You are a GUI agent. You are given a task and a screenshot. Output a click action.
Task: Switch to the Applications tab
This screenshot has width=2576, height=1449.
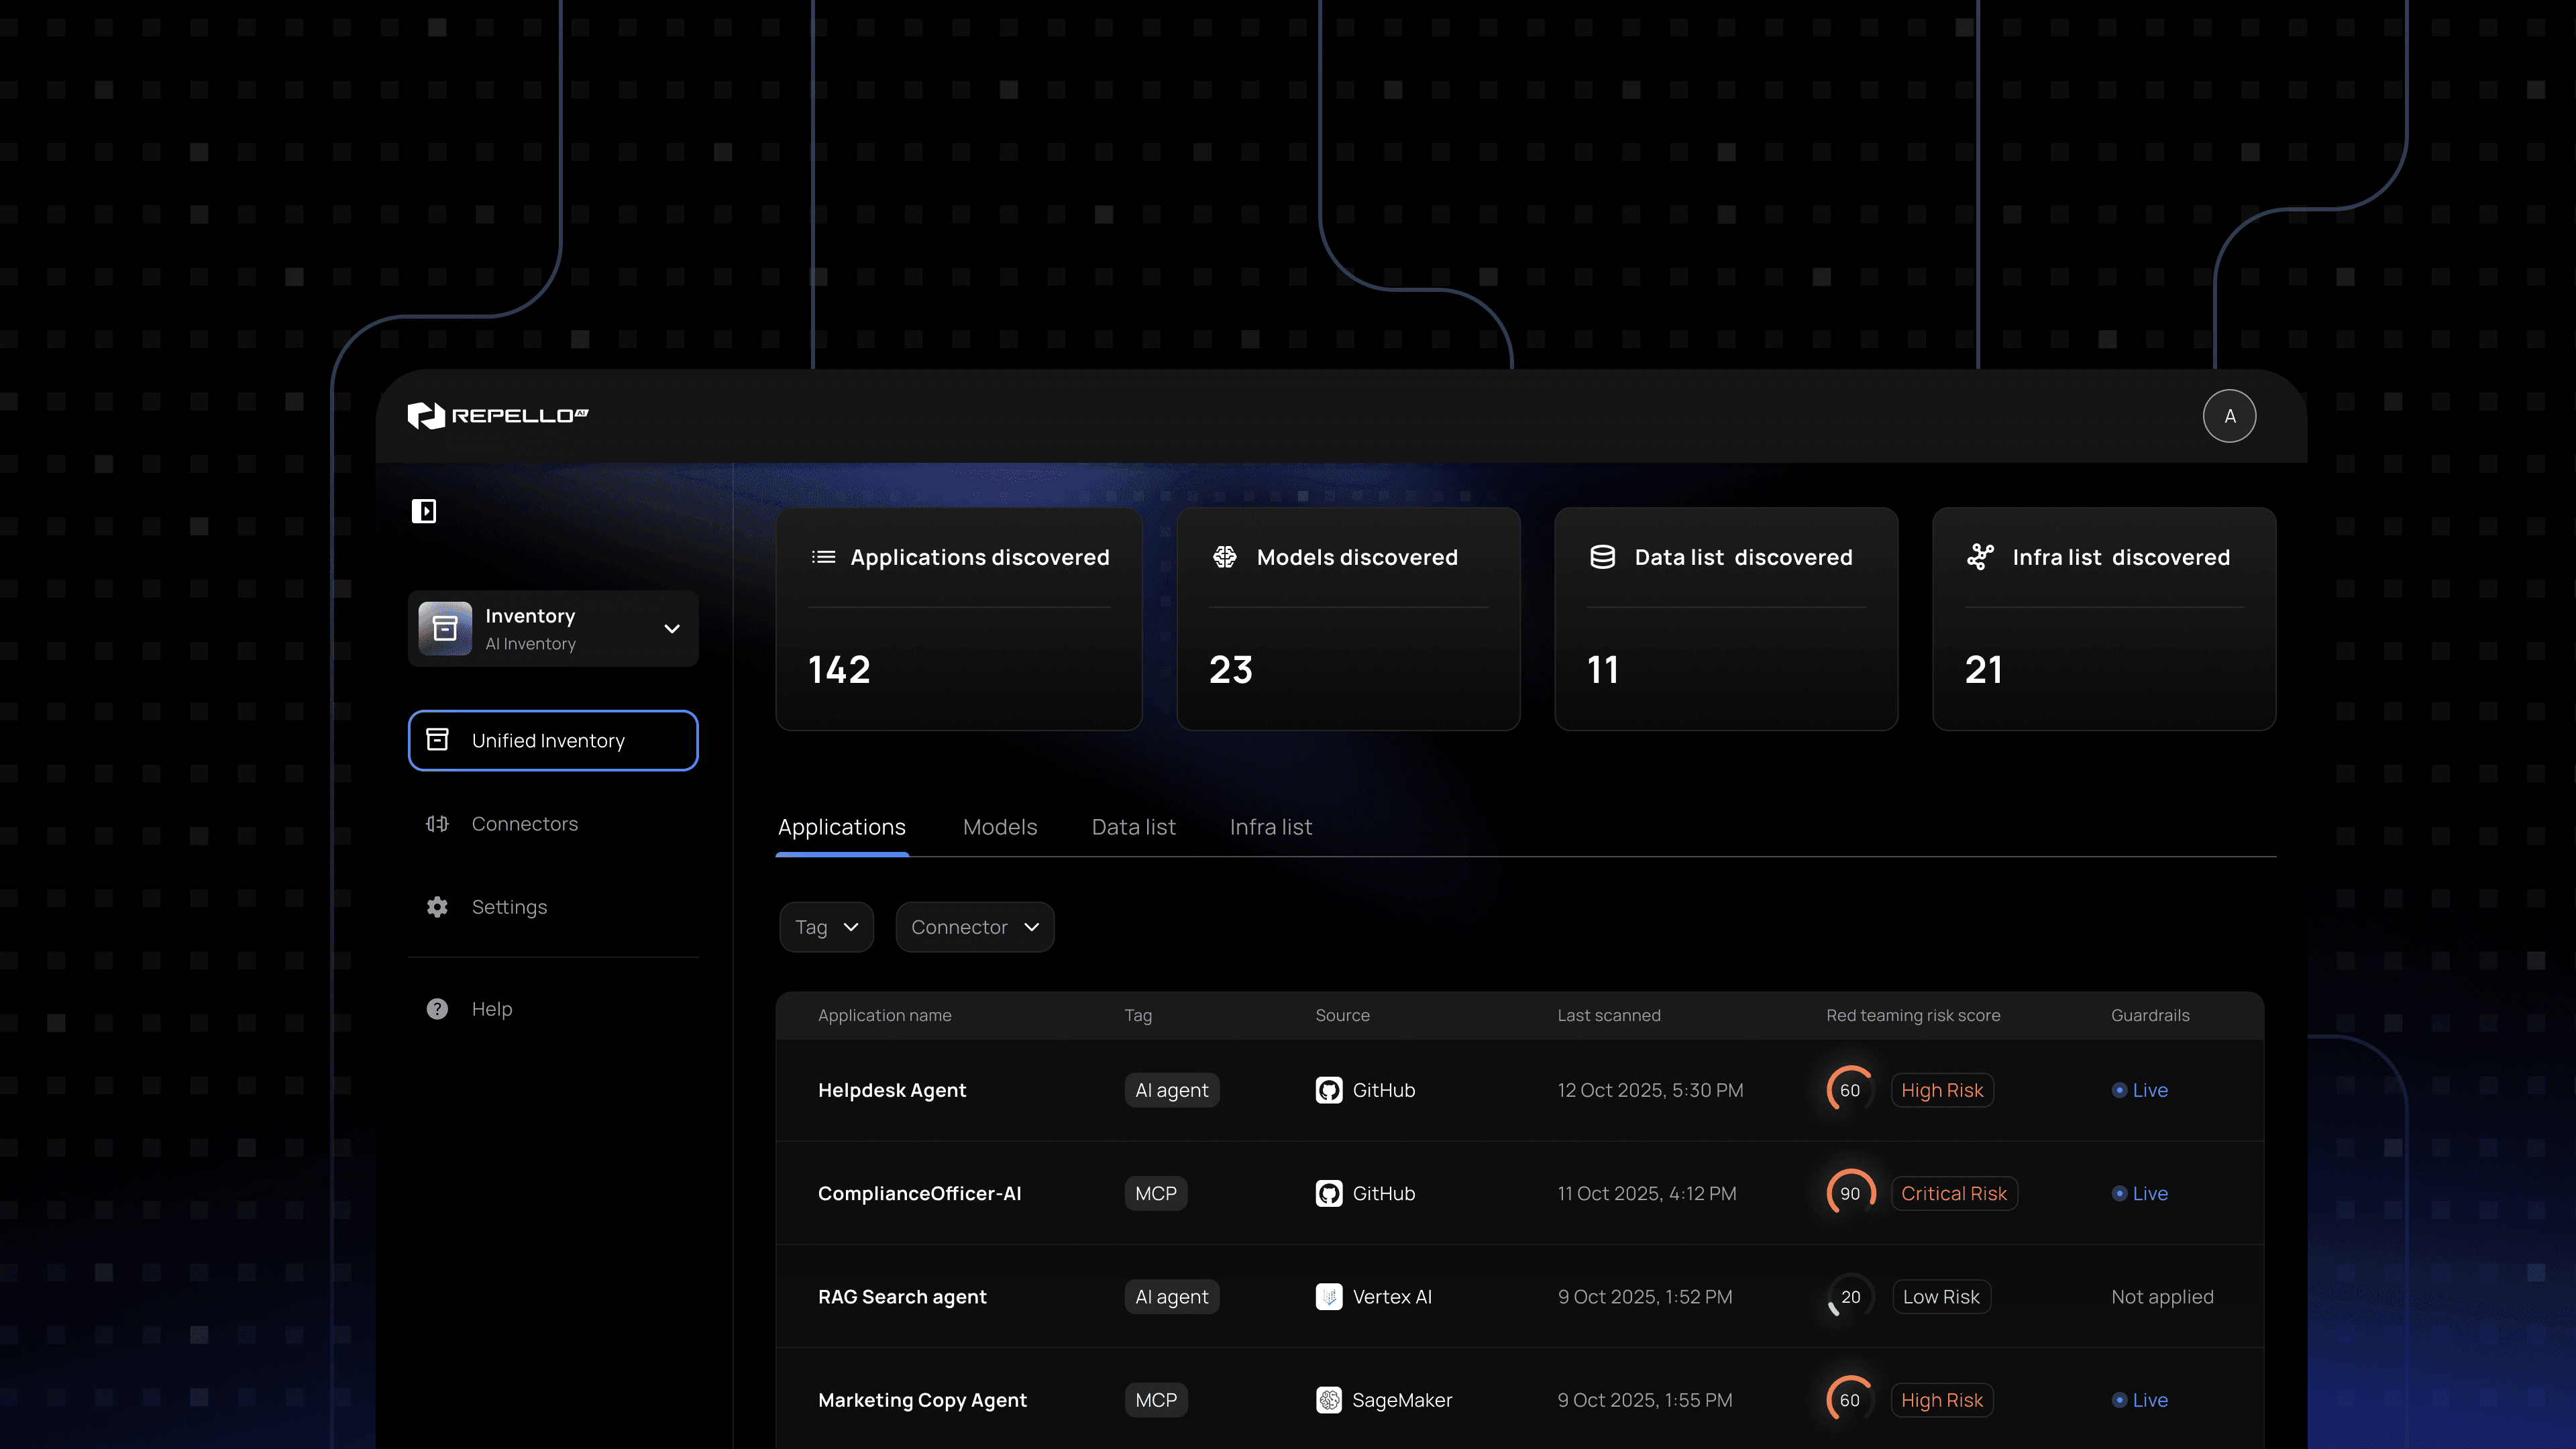(x=842, y=827)
